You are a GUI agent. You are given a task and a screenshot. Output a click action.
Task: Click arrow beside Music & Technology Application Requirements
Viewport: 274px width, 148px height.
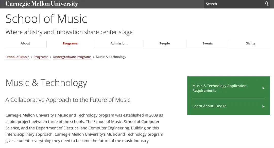(264, 88)
